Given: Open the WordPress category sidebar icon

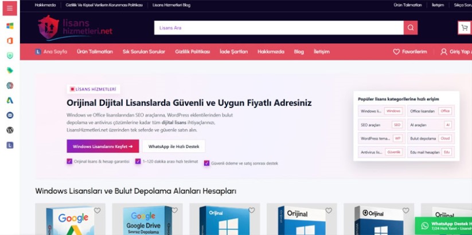Looking at the screenshot, I should pyautogui.click(x=10, y=130).
